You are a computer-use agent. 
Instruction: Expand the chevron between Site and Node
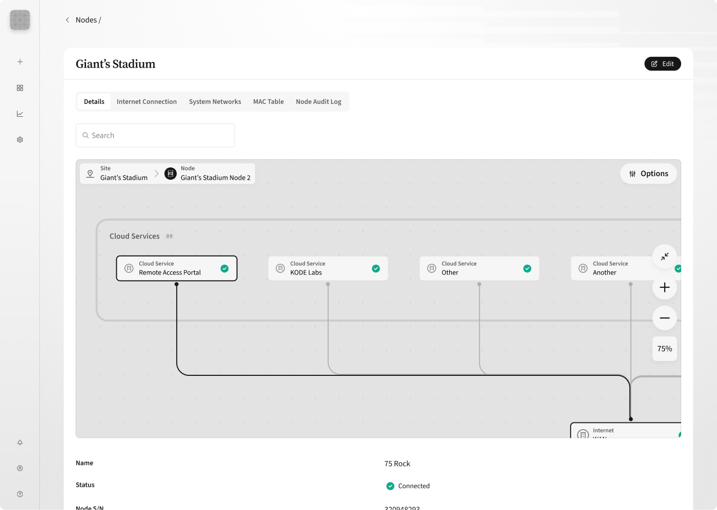(x=157, y=174)
